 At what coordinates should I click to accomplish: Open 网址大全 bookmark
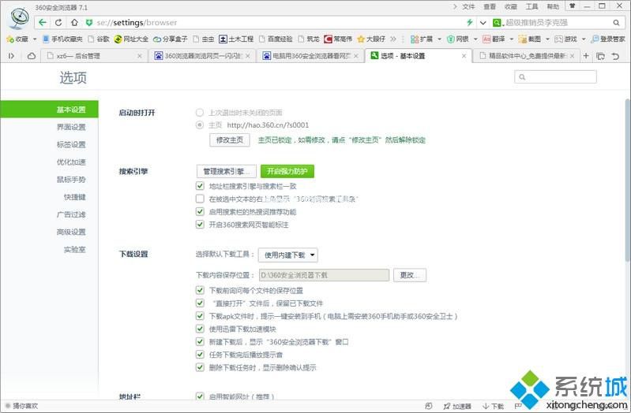131,39
